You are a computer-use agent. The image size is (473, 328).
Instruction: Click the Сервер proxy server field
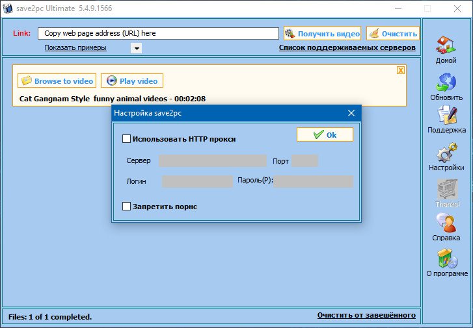tap(213, 161)
